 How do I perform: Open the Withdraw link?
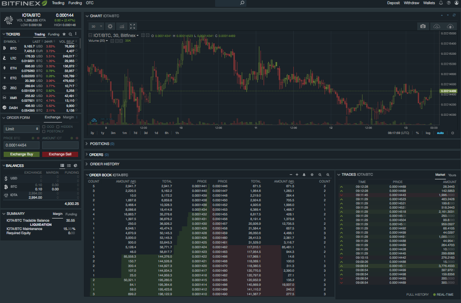(x=412, y=3)
